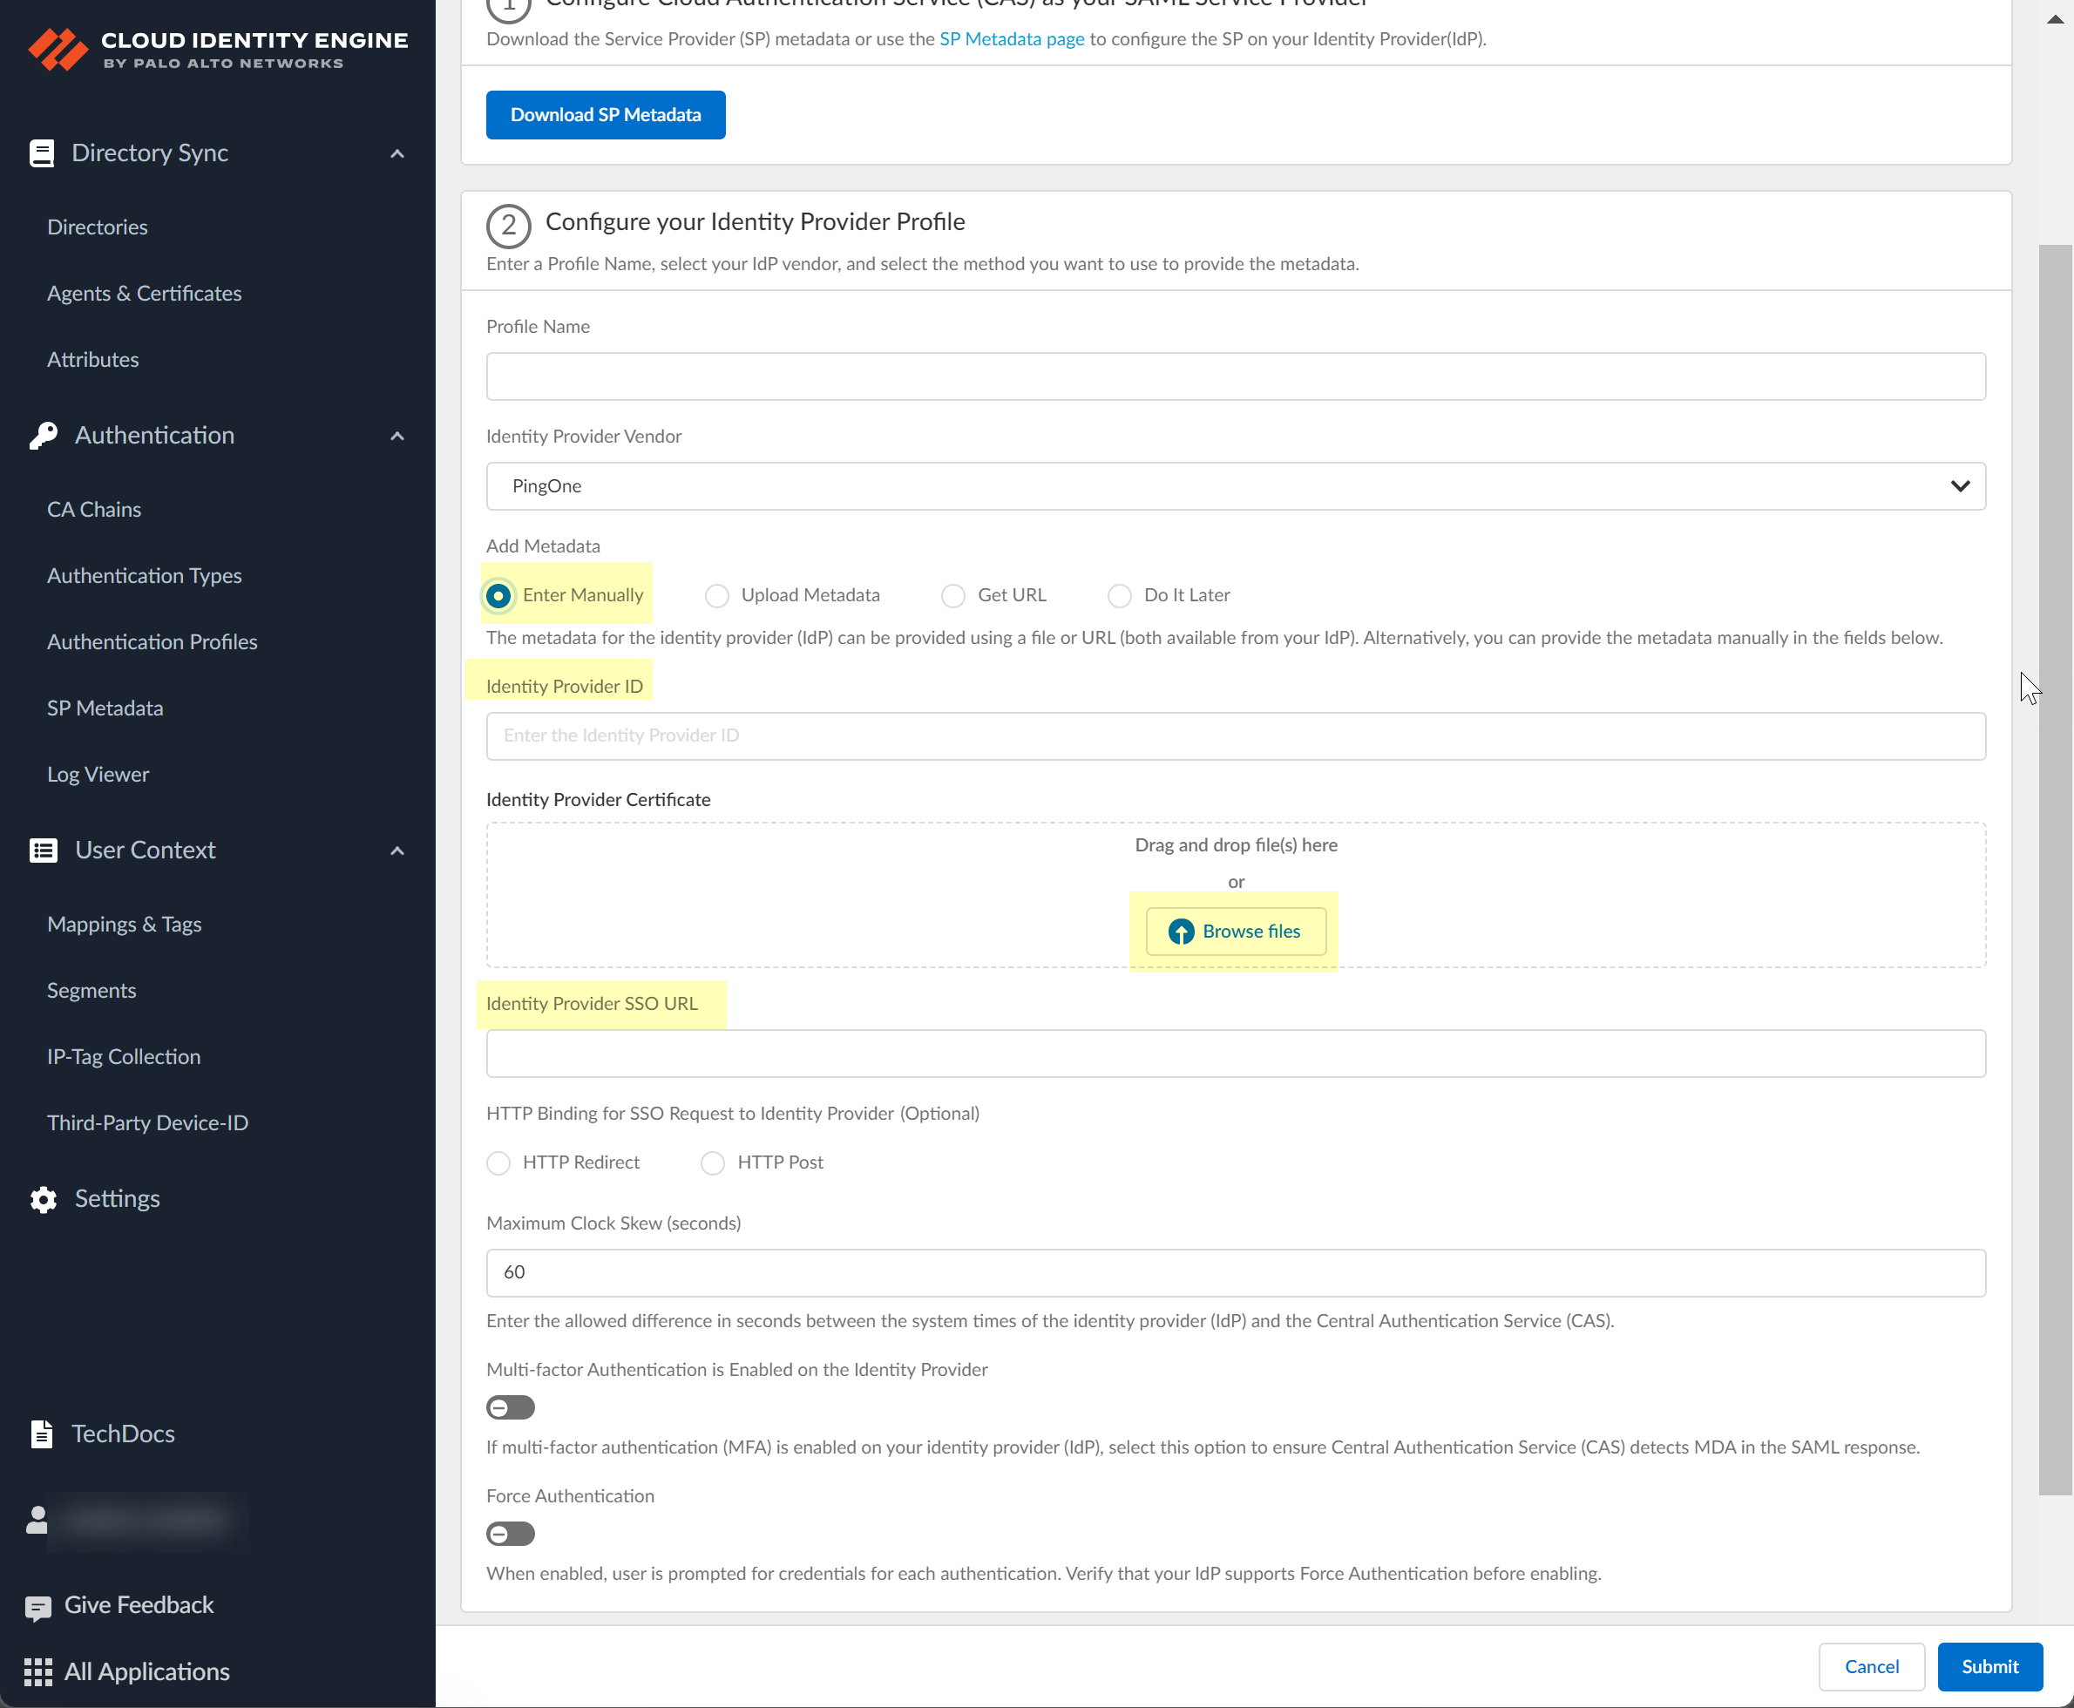Click the TechDocs document icon
This screenshot has width=2074, height=1708.
pyautogui.click(x=41, y=1434)
